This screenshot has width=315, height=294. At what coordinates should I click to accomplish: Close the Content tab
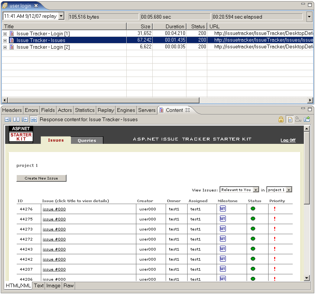point(188,110)
